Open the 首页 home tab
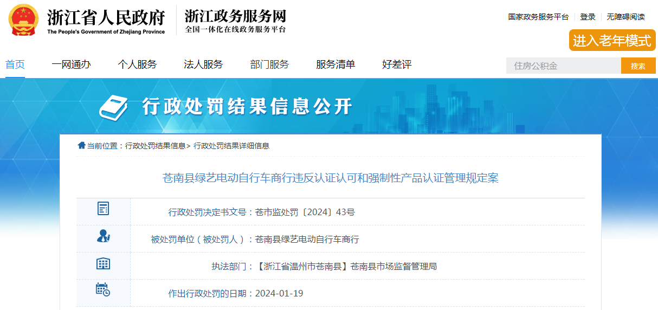This screenshot has height=310, width=658. (x=15, y=64)
